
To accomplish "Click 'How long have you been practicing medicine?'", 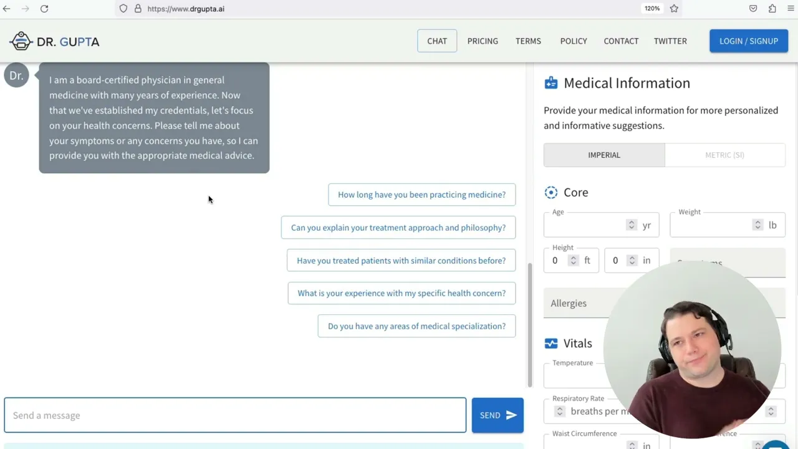I will coord(422,195).
